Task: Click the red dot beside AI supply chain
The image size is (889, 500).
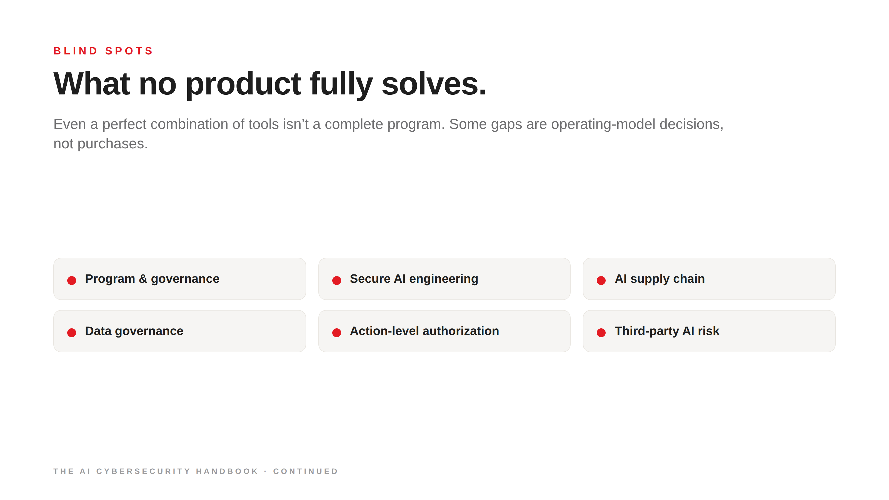Action: [601, 280]
